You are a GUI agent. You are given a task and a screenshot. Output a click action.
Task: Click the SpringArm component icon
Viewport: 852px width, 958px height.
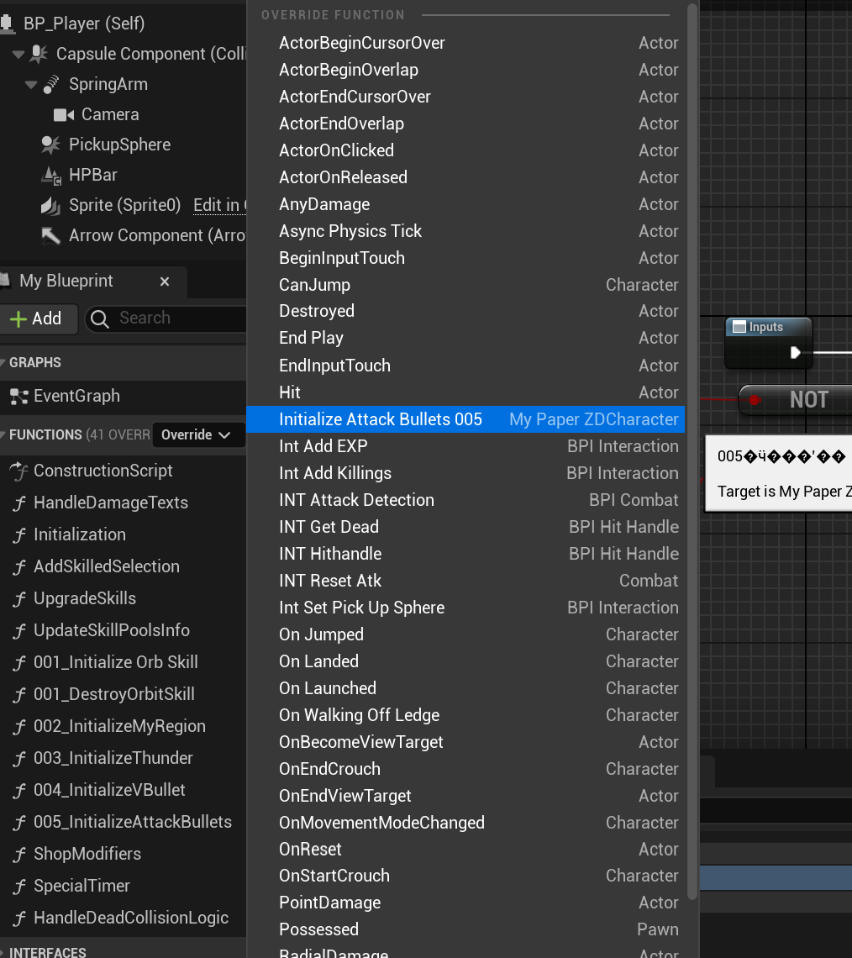[51, 84]
